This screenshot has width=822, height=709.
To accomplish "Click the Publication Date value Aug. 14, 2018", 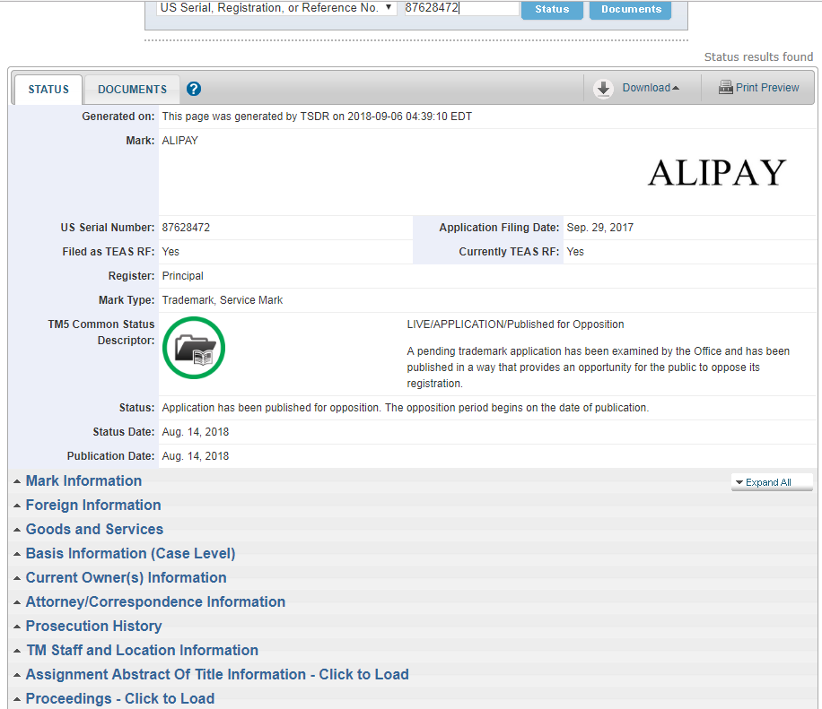I will (196, 456).
